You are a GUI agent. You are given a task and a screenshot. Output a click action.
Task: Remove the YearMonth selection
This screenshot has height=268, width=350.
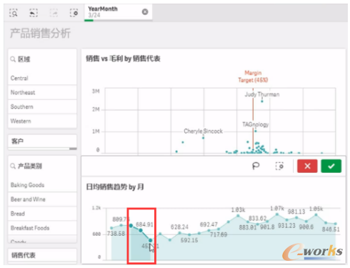[145, 11]
